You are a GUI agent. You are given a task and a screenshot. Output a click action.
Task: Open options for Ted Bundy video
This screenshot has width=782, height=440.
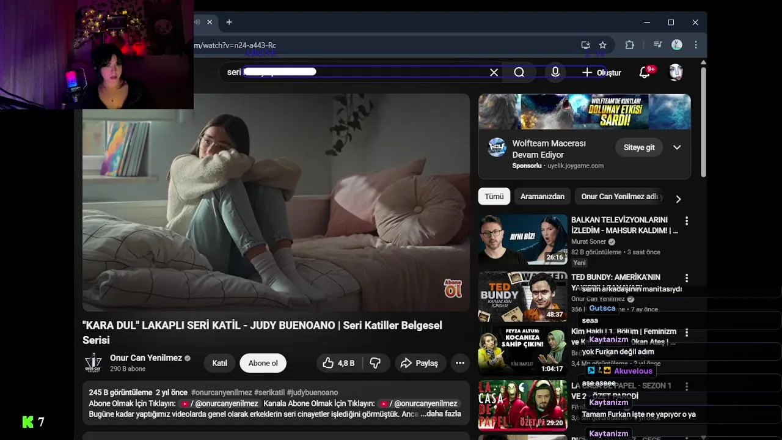pyautogui.click(x=687, y=278)
